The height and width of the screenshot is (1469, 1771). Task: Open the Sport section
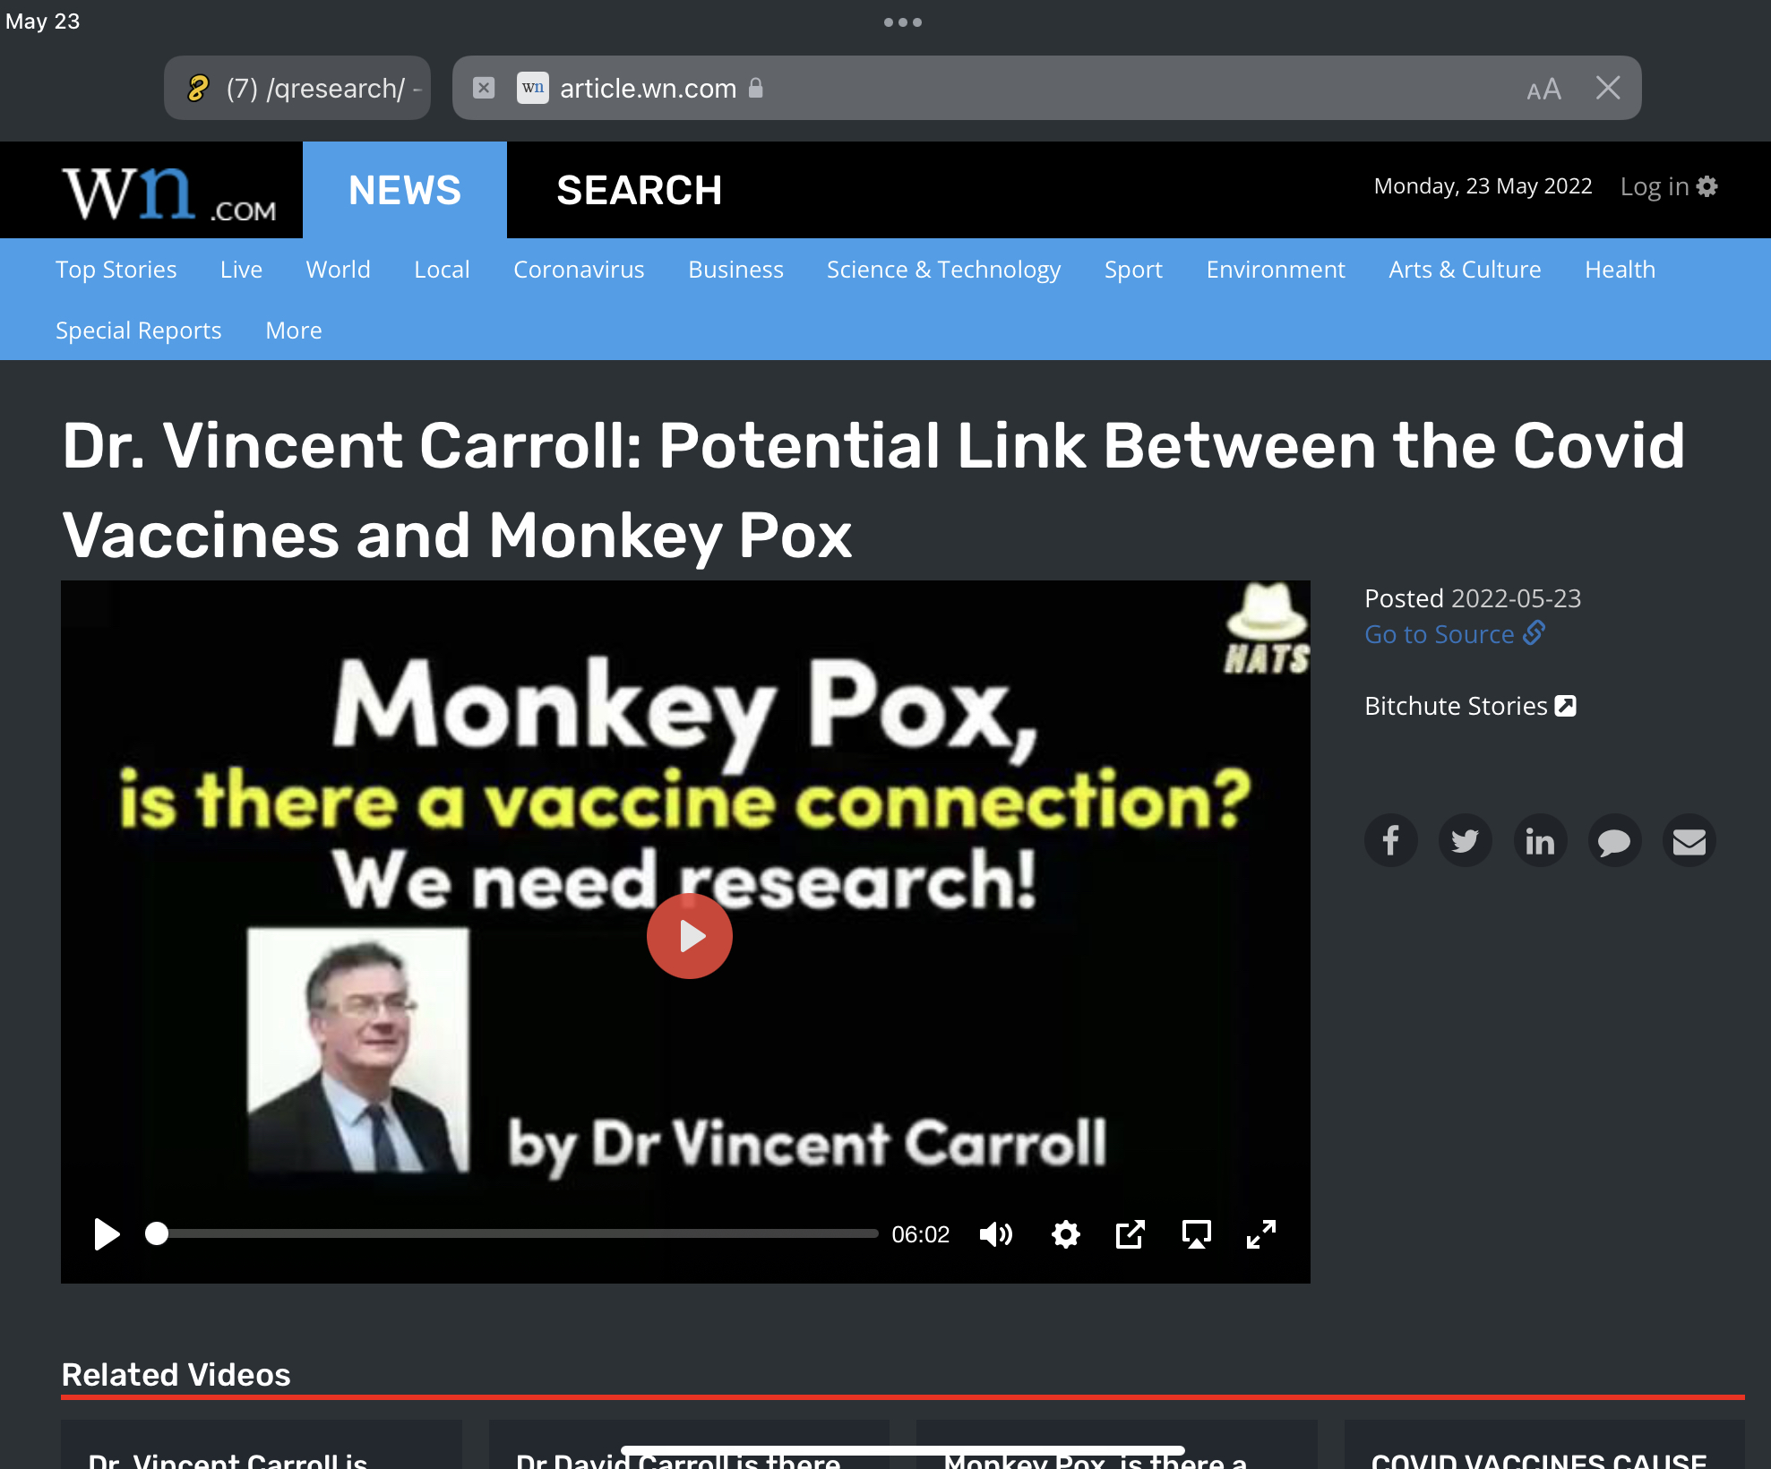tap(1133, 270)
